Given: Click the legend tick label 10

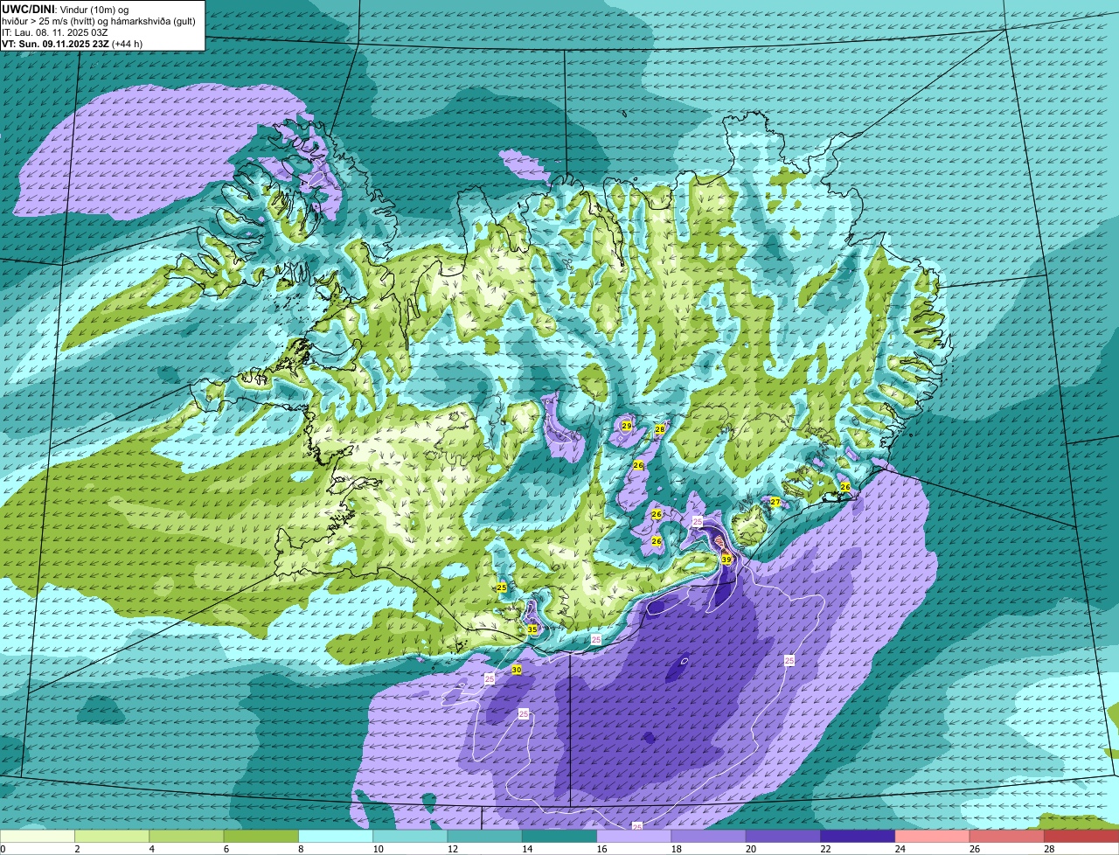Looking at the screenshot, I should click(378, 849).
